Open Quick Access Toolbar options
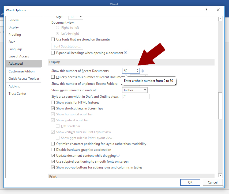 pos(24,79)
